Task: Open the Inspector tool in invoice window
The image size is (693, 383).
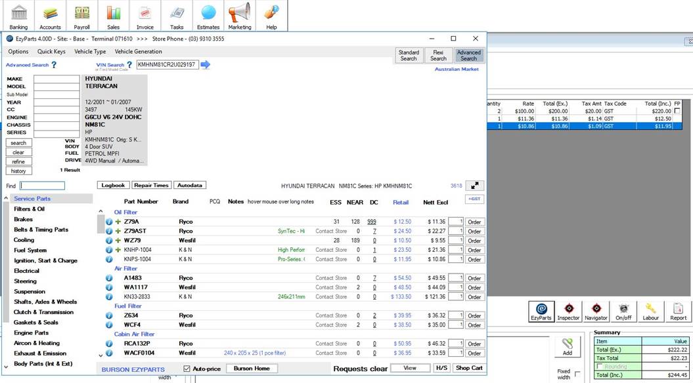Action: pos(568,312)
